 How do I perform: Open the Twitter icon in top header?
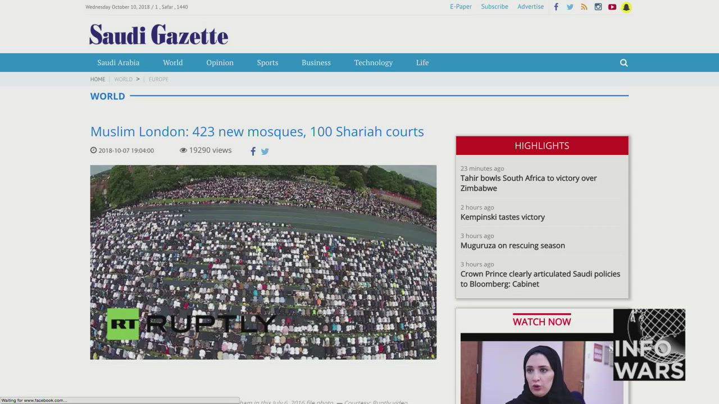pos(570,7)
